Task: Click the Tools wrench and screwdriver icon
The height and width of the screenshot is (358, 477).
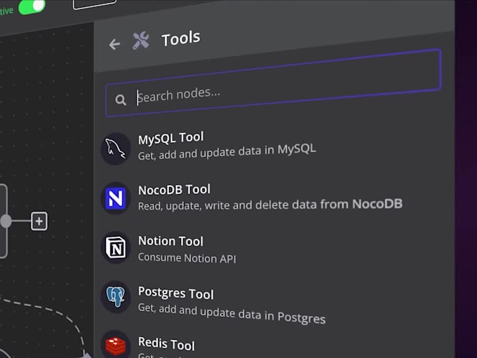Action: [141, 41]
